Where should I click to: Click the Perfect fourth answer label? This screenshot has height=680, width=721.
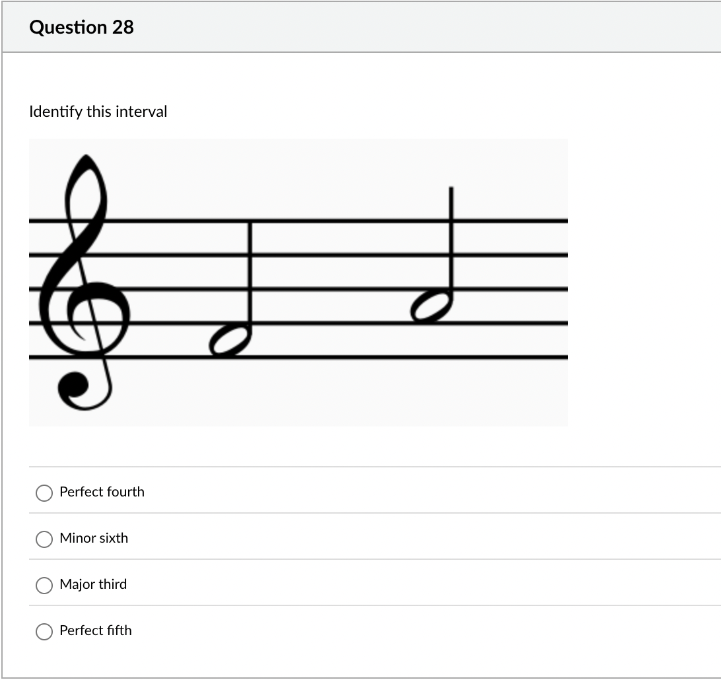coord(102,492)
